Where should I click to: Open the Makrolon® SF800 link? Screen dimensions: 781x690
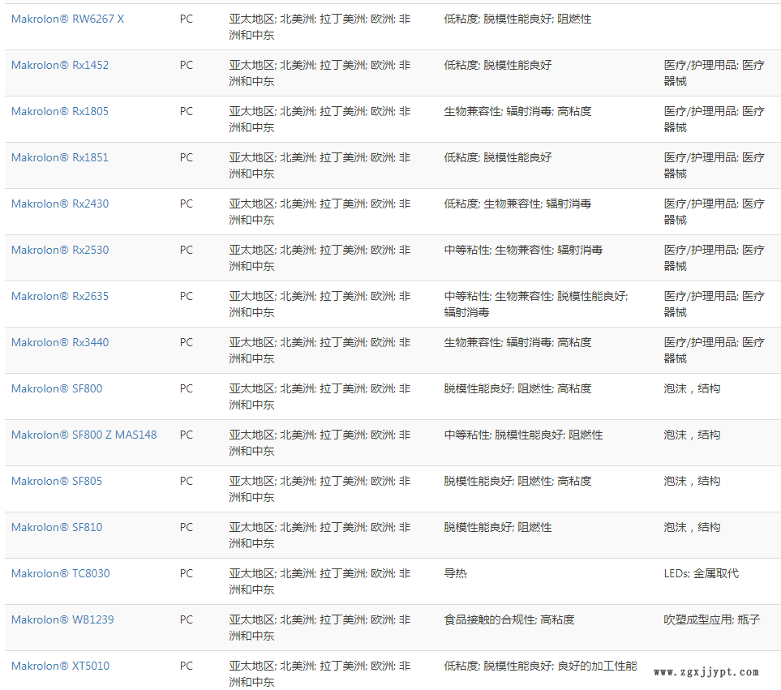[57, 388]
